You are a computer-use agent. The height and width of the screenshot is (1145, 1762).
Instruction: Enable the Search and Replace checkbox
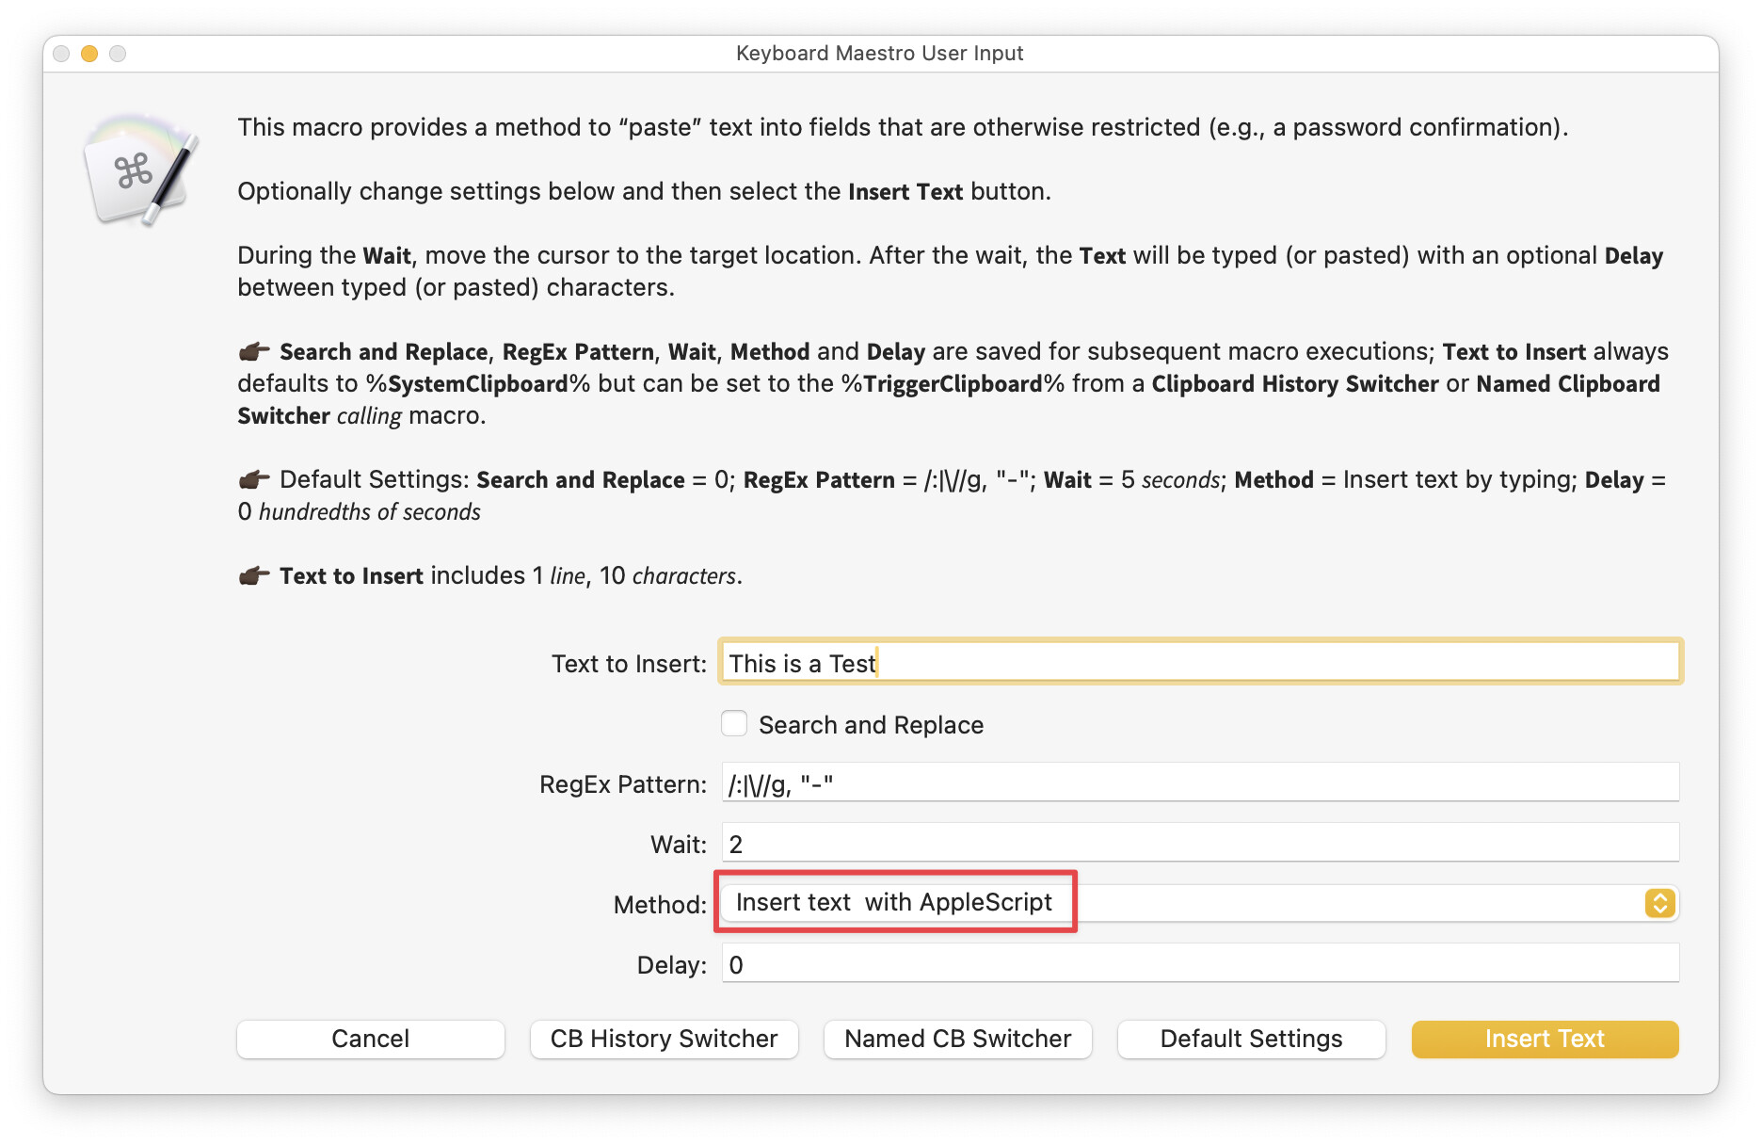click(x=734, y=723)
